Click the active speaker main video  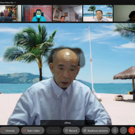point(67,74)
